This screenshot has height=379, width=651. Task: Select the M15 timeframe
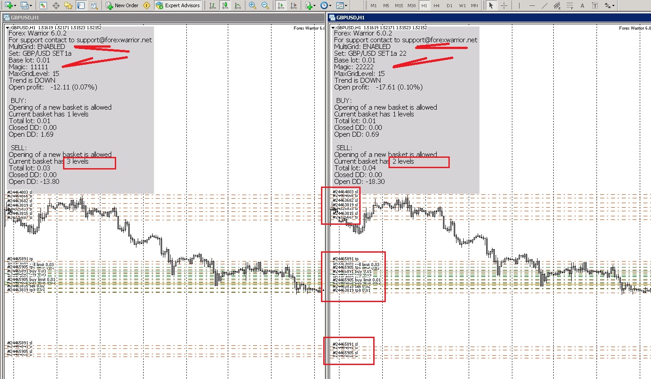pos(399,5)
